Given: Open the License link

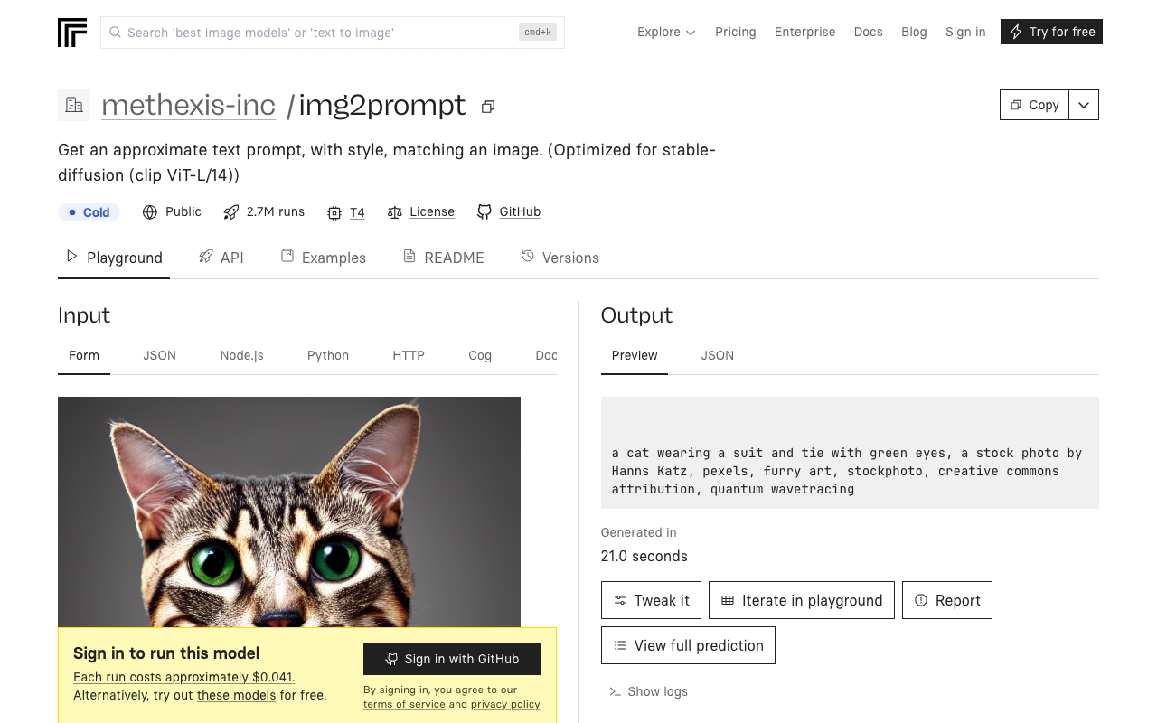Looking at the screenshot, I should pyautogui.click(x=431, y=211).
